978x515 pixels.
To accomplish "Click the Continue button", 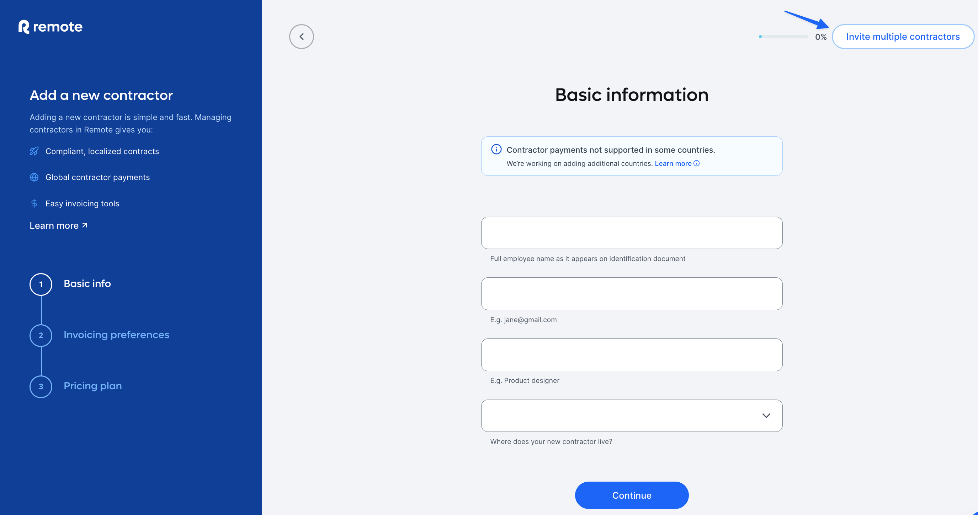I will point(631,495).
